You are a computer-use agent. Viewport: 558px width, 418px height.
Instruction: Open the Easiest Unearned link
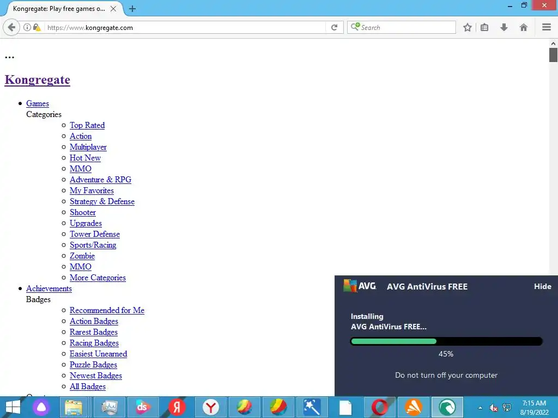(x=98, y=354)
